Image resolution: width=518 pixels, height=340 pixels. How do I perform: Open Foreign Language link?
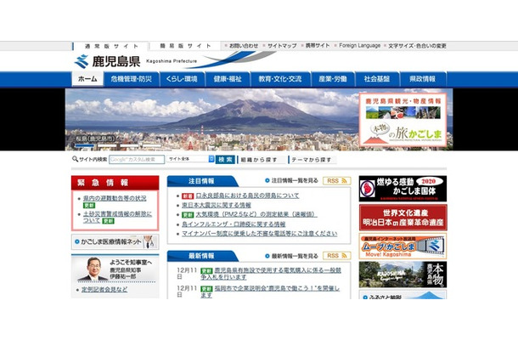[x=359, y=46]
